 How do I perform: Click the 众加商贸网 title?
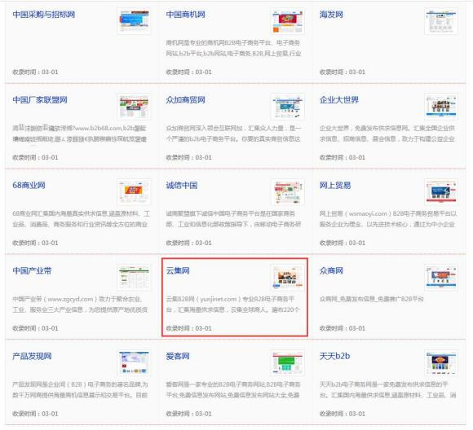pos(185,99)
